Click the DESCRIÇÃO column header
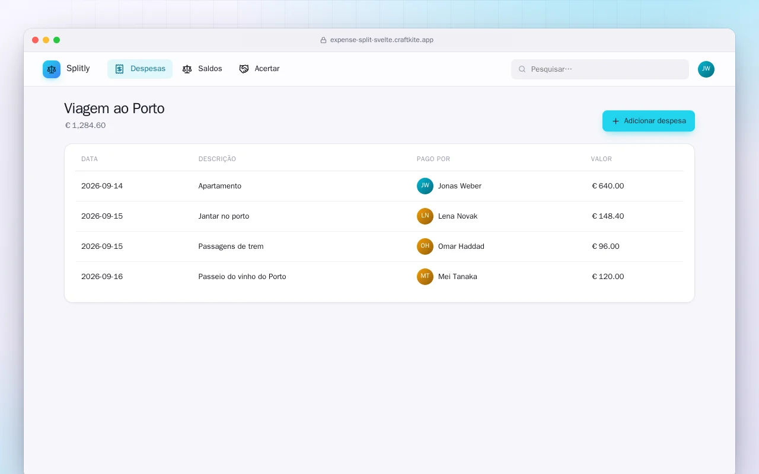This screenshot has height=474, width=759. (x=217, y=159)
